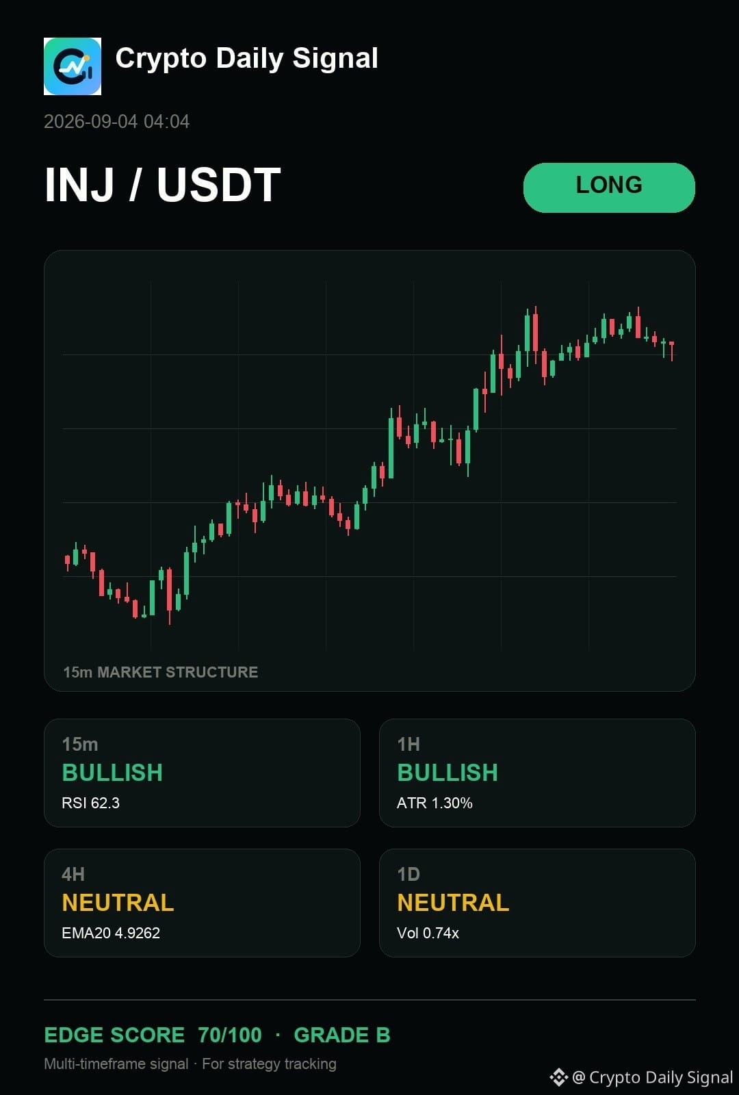Click the RSI 62.3 indicator value
The height and width of the screenshot is (1095, 739).
point(90,803)
